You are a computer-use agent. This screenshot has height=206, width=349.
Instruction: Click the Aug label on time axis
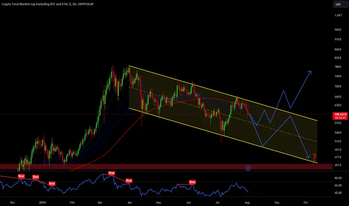(x=247, y=202)
